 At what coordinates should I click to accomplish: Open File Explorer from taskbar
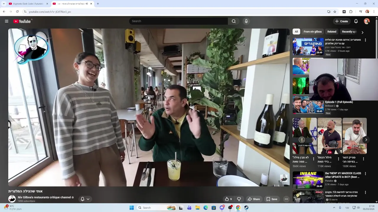pyautogui.click(x=198, y=208)
